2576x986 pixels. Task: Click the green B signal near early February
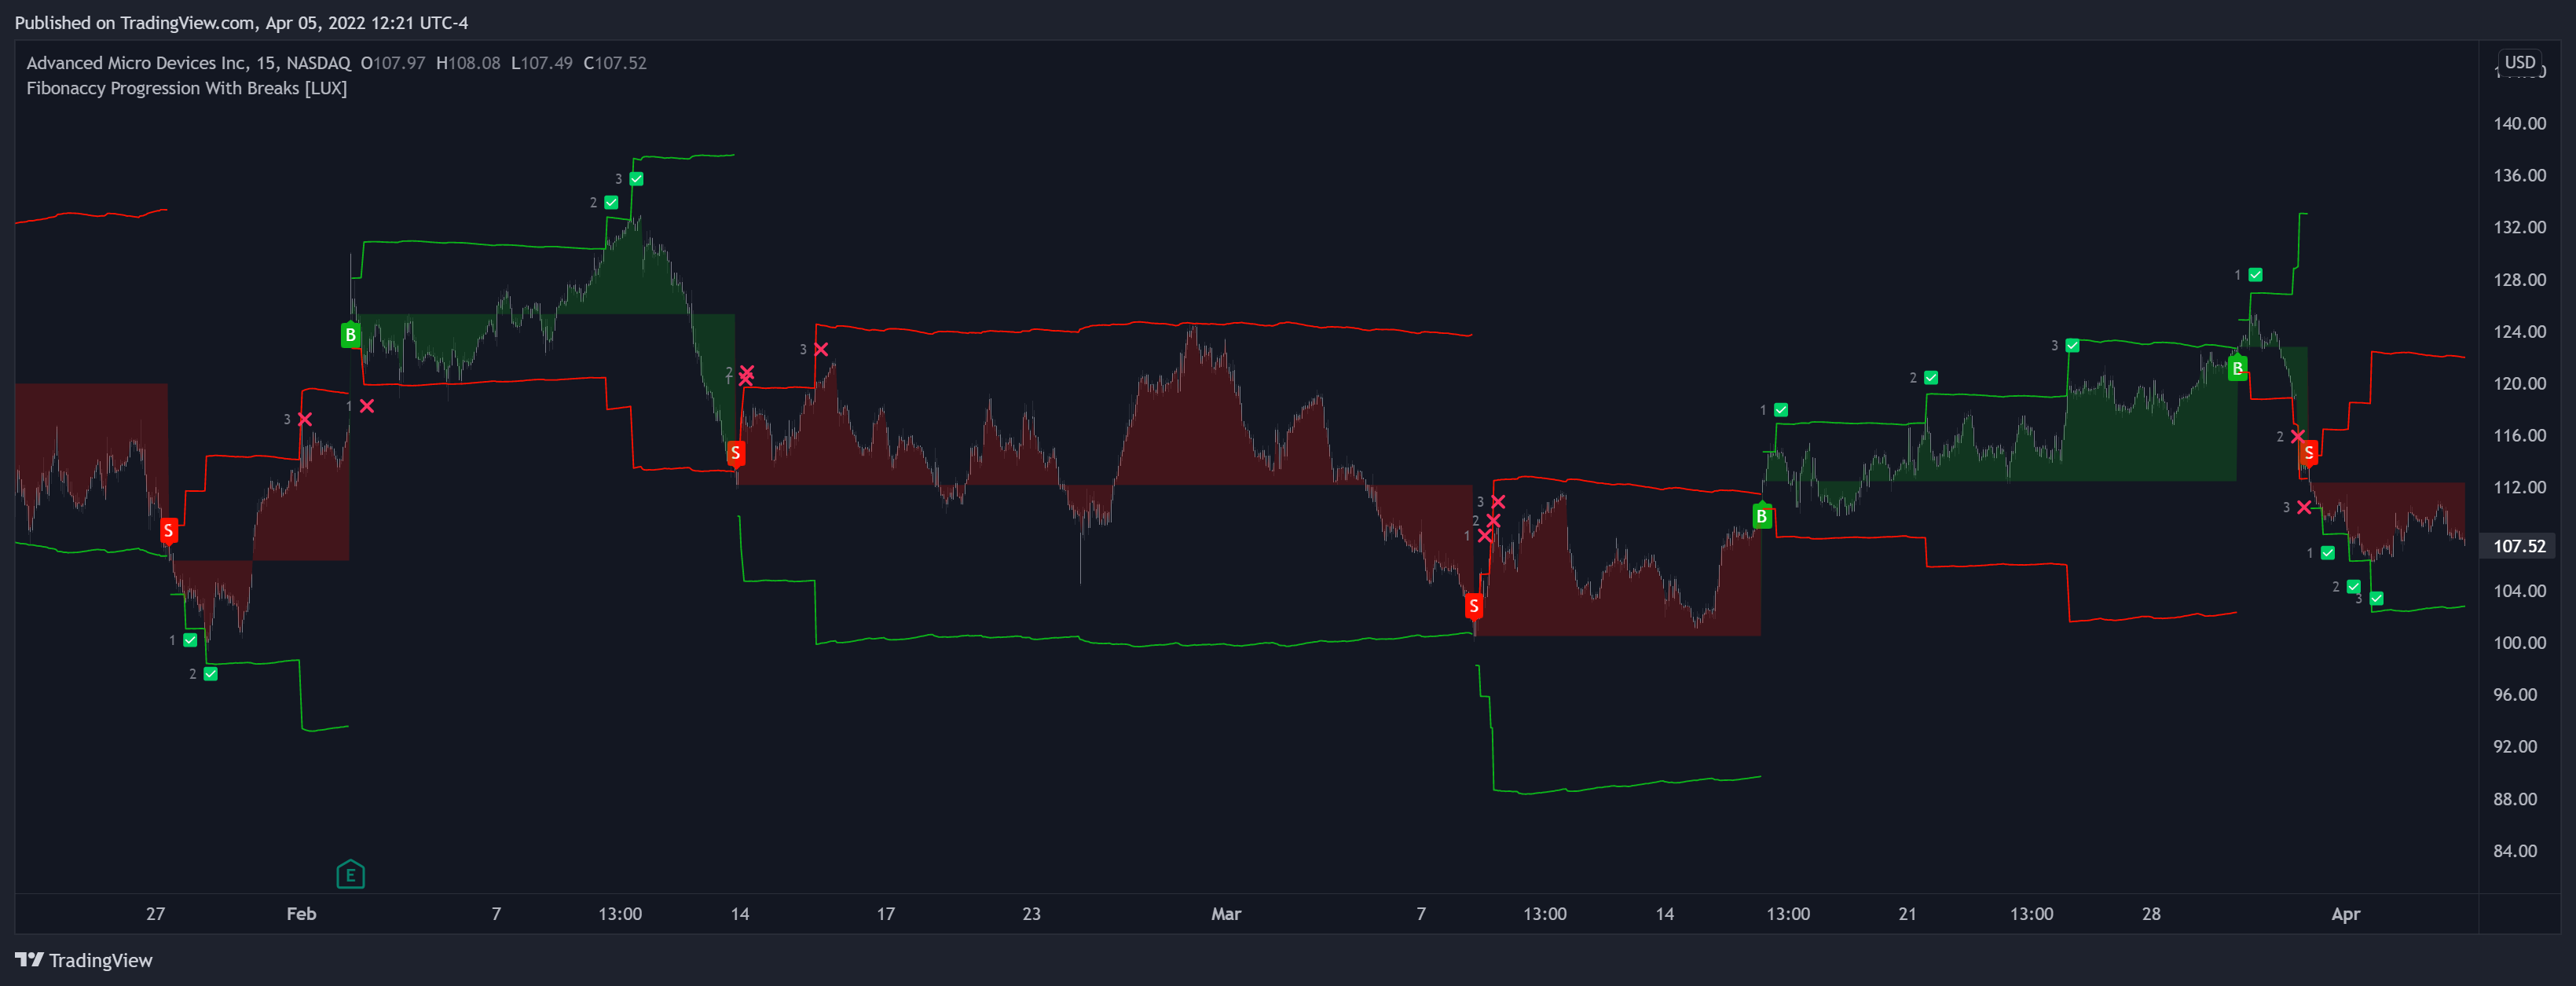click(350, 335)
